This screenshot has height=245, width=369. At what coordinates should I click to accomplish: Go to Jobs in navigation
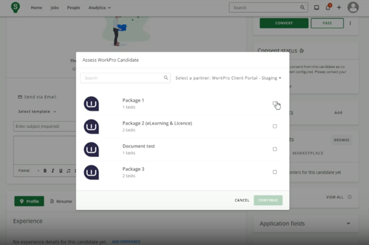[x=55, y=7]
